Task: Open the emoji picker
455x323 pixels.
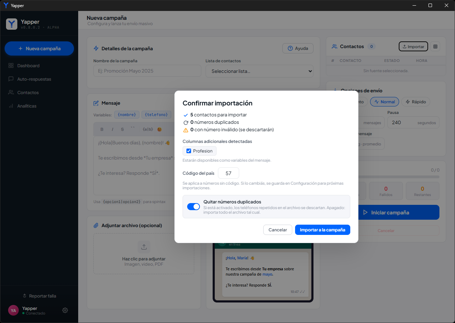Action: 160,129
